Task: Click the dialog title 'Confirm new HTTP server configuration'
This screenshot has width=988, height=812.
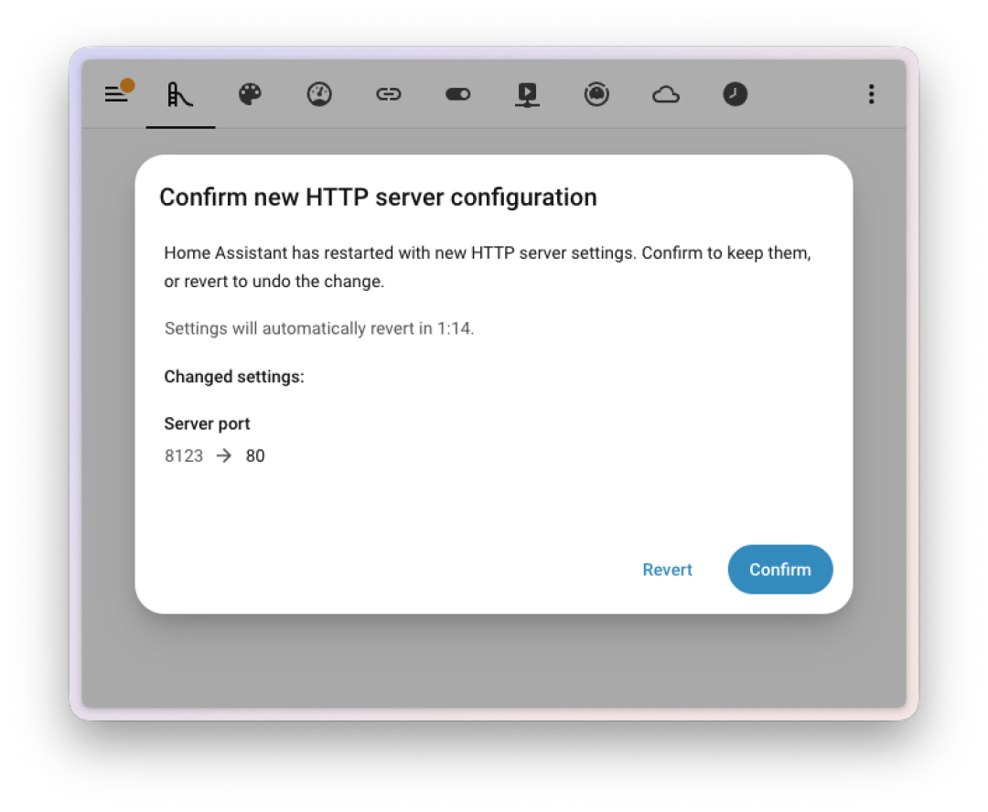Action: 378,198
